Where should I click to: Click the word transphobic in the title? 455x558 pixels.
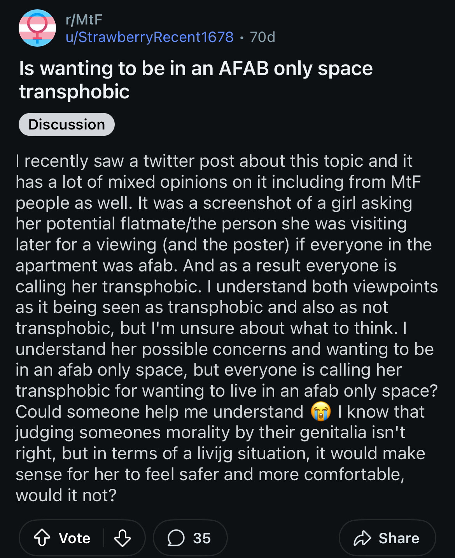tap(74, 92)
